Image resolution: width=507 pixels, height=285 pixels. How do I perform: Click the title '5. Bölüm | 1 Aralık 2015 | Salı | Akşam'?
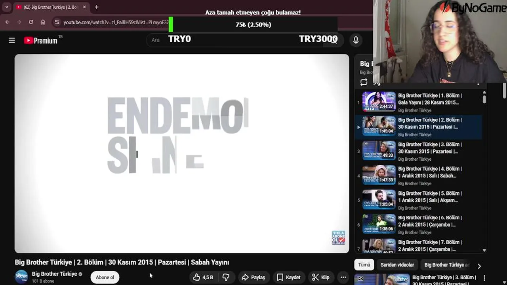(x=430, y=197)
